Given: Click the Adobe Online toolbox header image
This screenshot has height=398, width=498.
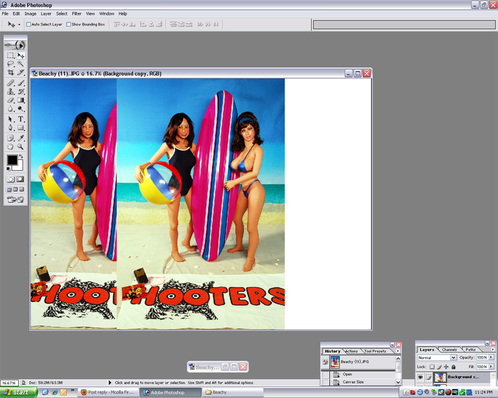Looking at the screenshot, I should point(15,45).
